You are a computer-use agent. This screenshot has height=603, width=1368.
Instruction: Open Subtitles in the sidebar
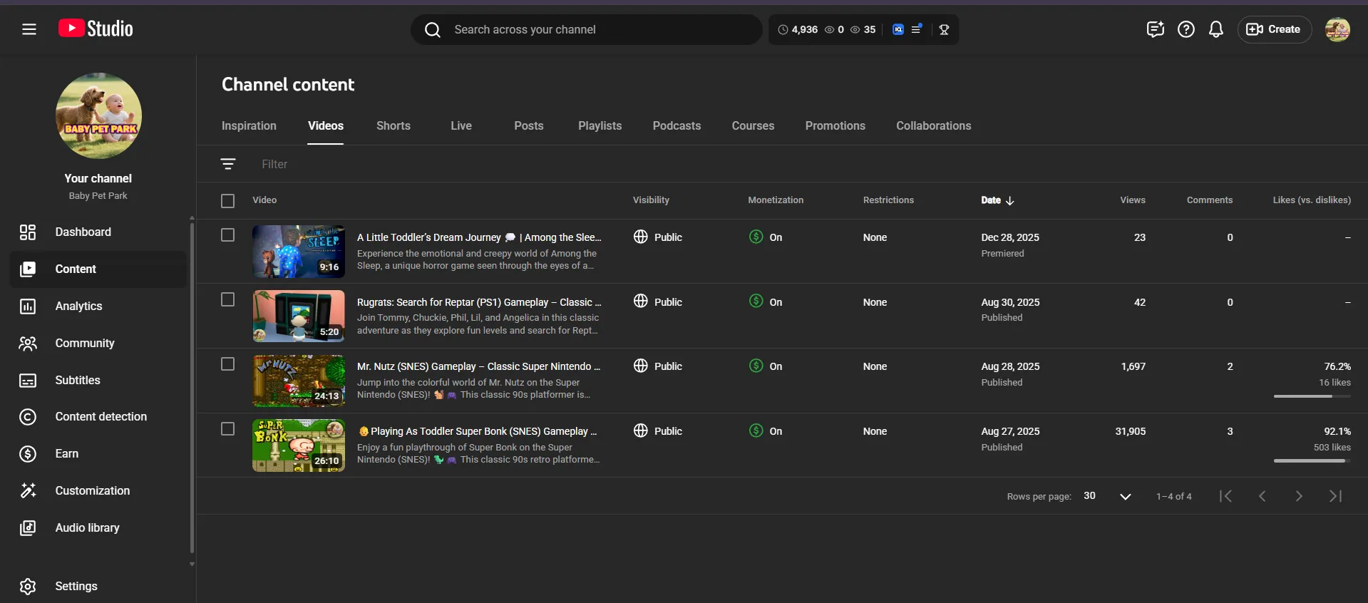pos(98,381)
